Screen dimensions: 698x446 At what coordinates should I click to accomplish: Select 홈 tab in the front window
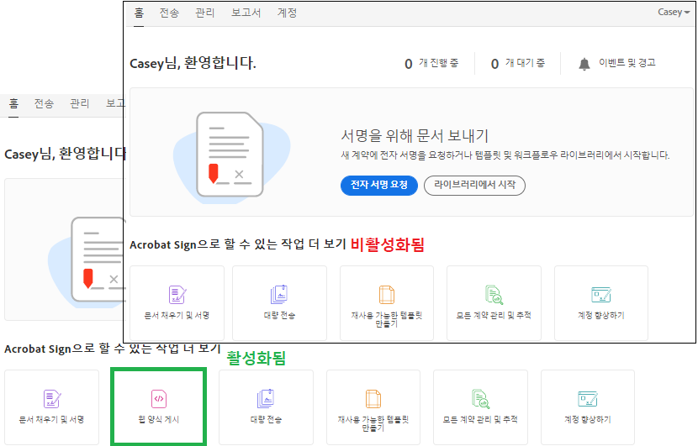[140, 13]
